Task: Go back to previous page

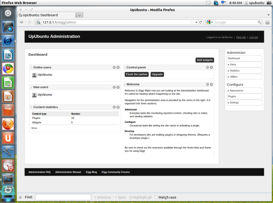Action: [21, 22]
